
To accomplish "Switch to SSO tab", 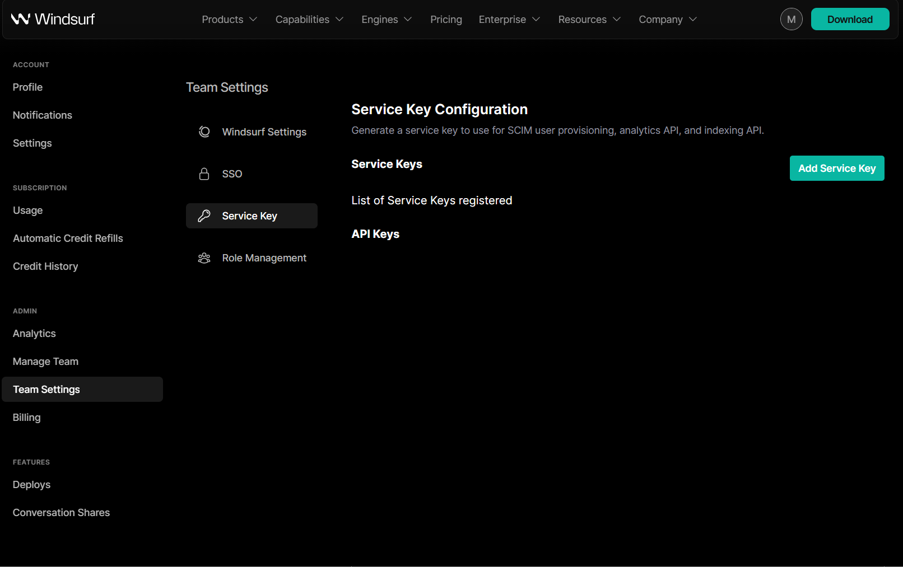I will pyautogui.click(x=252, y=174).
